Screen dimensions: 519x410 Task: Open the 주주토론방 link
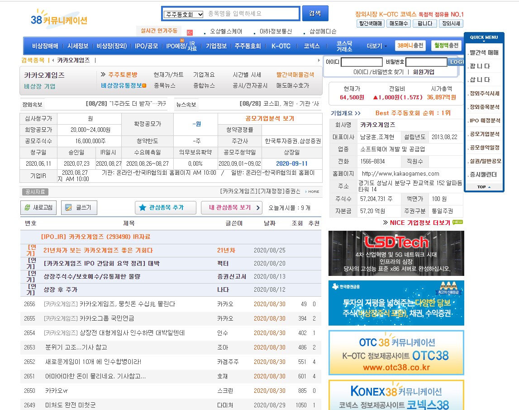123,75
